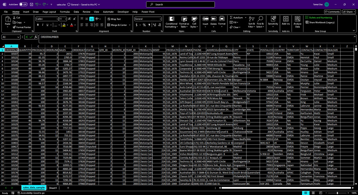Click the Save disk icon
Image resolution: width=358 pixels, height=195 pixels.
[x=31, y=4]
